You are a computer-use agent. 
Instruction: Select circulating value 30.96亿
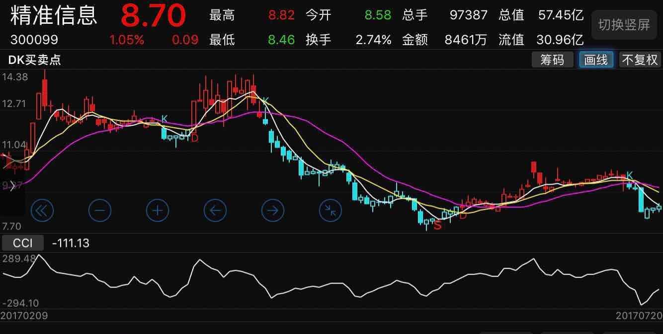[x=560, y=40]
